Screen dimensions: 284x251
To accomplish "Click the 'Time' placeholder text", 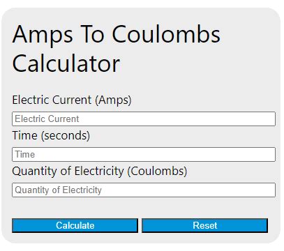I will click(x=25, y=154).
